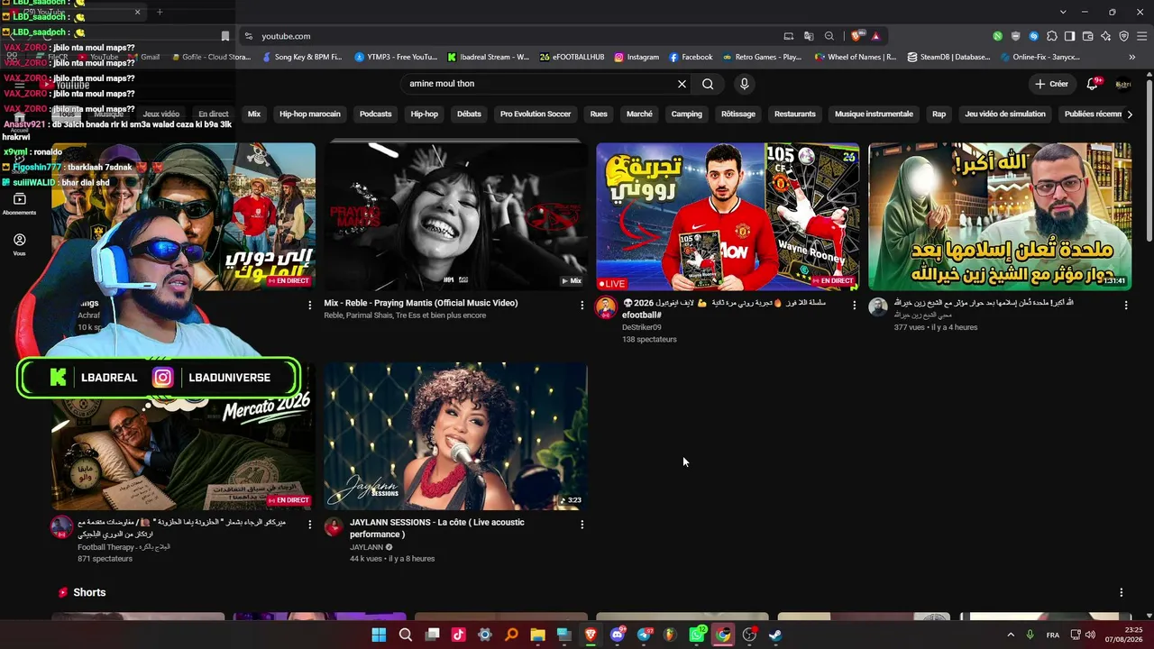Open options menu for JAYLANN SESSIONS video

click(582, 525)
